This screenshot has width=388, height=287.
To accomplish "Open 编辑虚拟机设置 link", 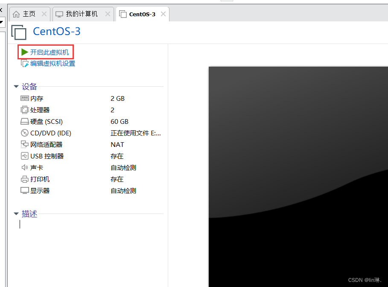I will (x=53, y=64).
